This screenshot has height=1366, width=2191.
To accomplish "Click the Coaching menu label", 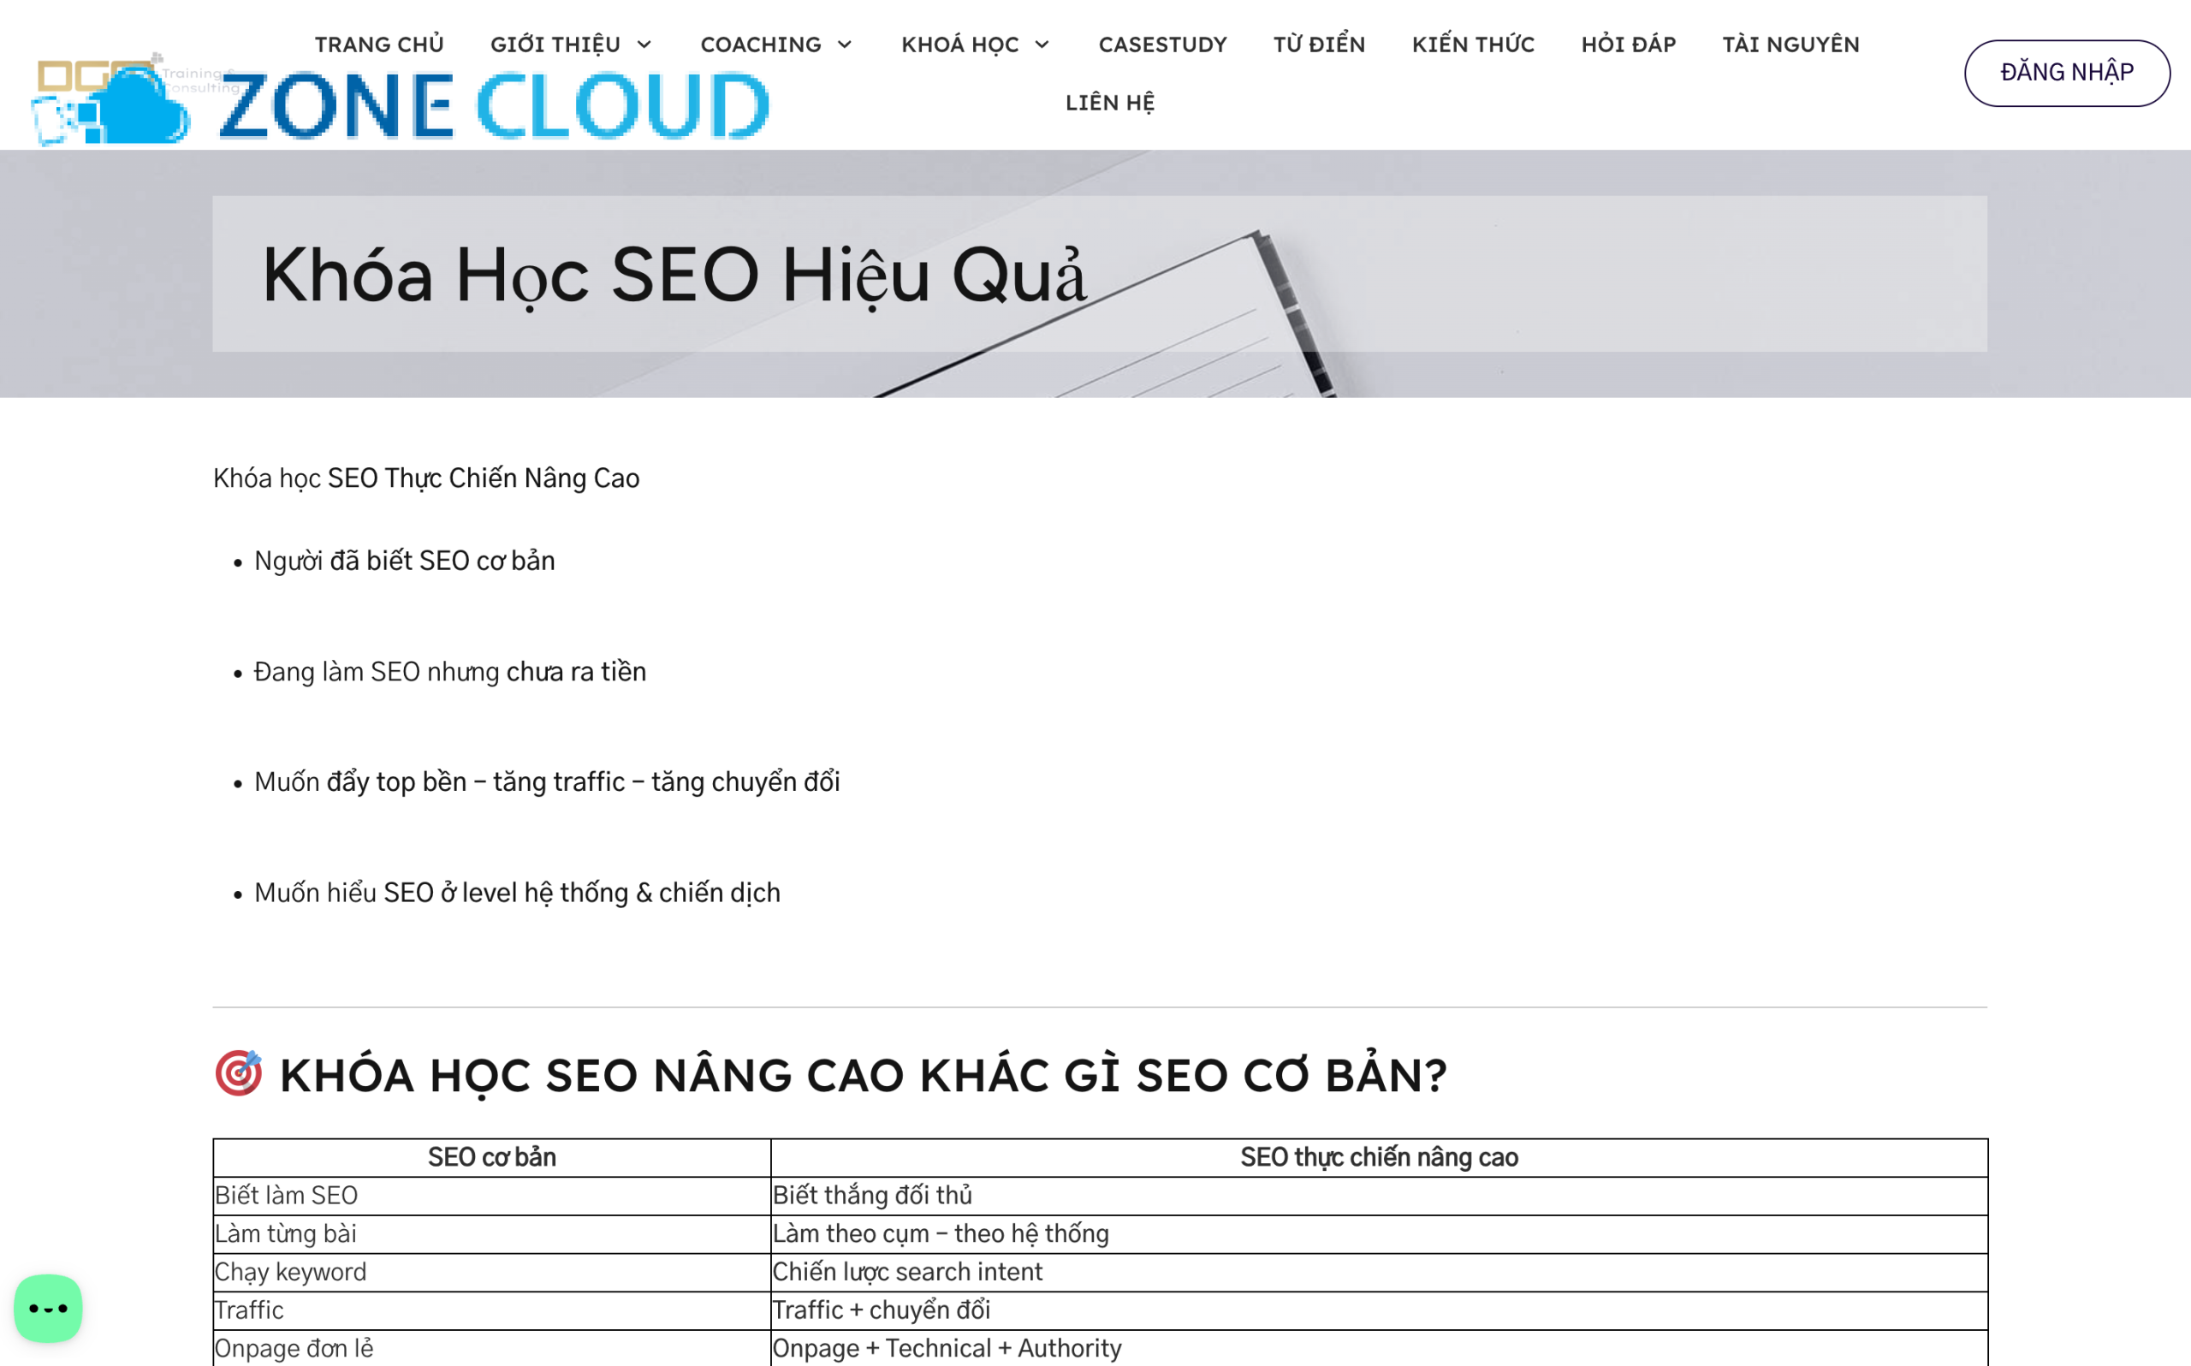I will coord(761,45).
